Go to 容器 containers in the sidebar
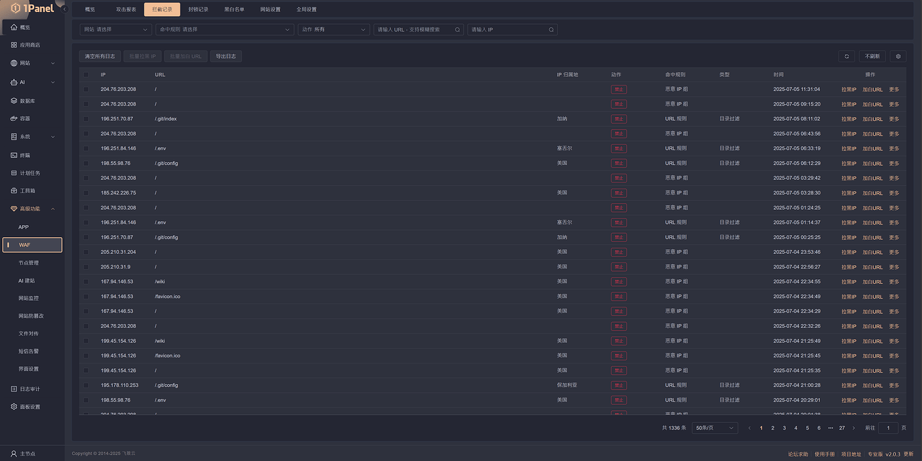 pyautogui.click(x=25, y=119)
